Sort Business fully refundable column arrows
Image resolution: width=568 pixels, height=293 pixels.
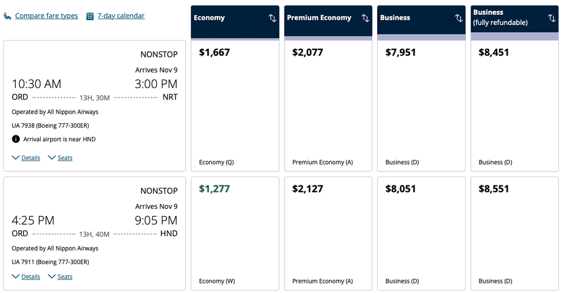point(552,18)
